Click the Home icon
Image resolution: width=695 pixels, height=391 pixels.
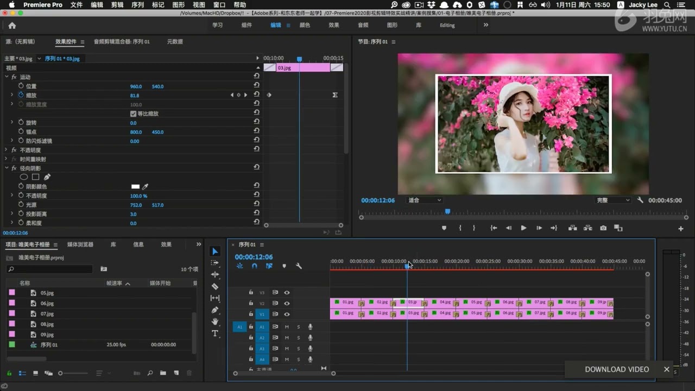tap(12, 26)
